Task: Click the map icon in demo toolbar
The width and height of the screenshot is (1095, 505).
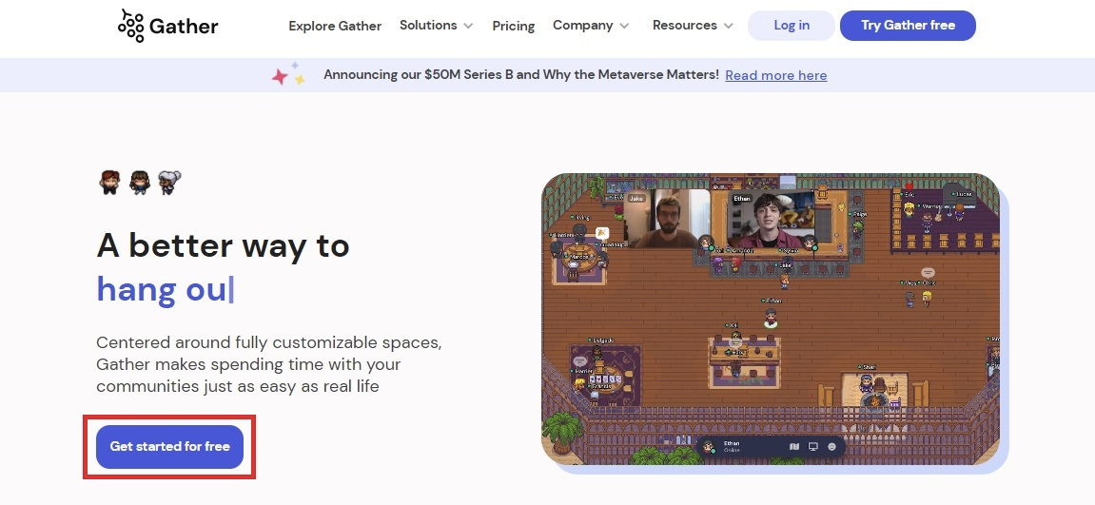Action: [x=794, y=446]
